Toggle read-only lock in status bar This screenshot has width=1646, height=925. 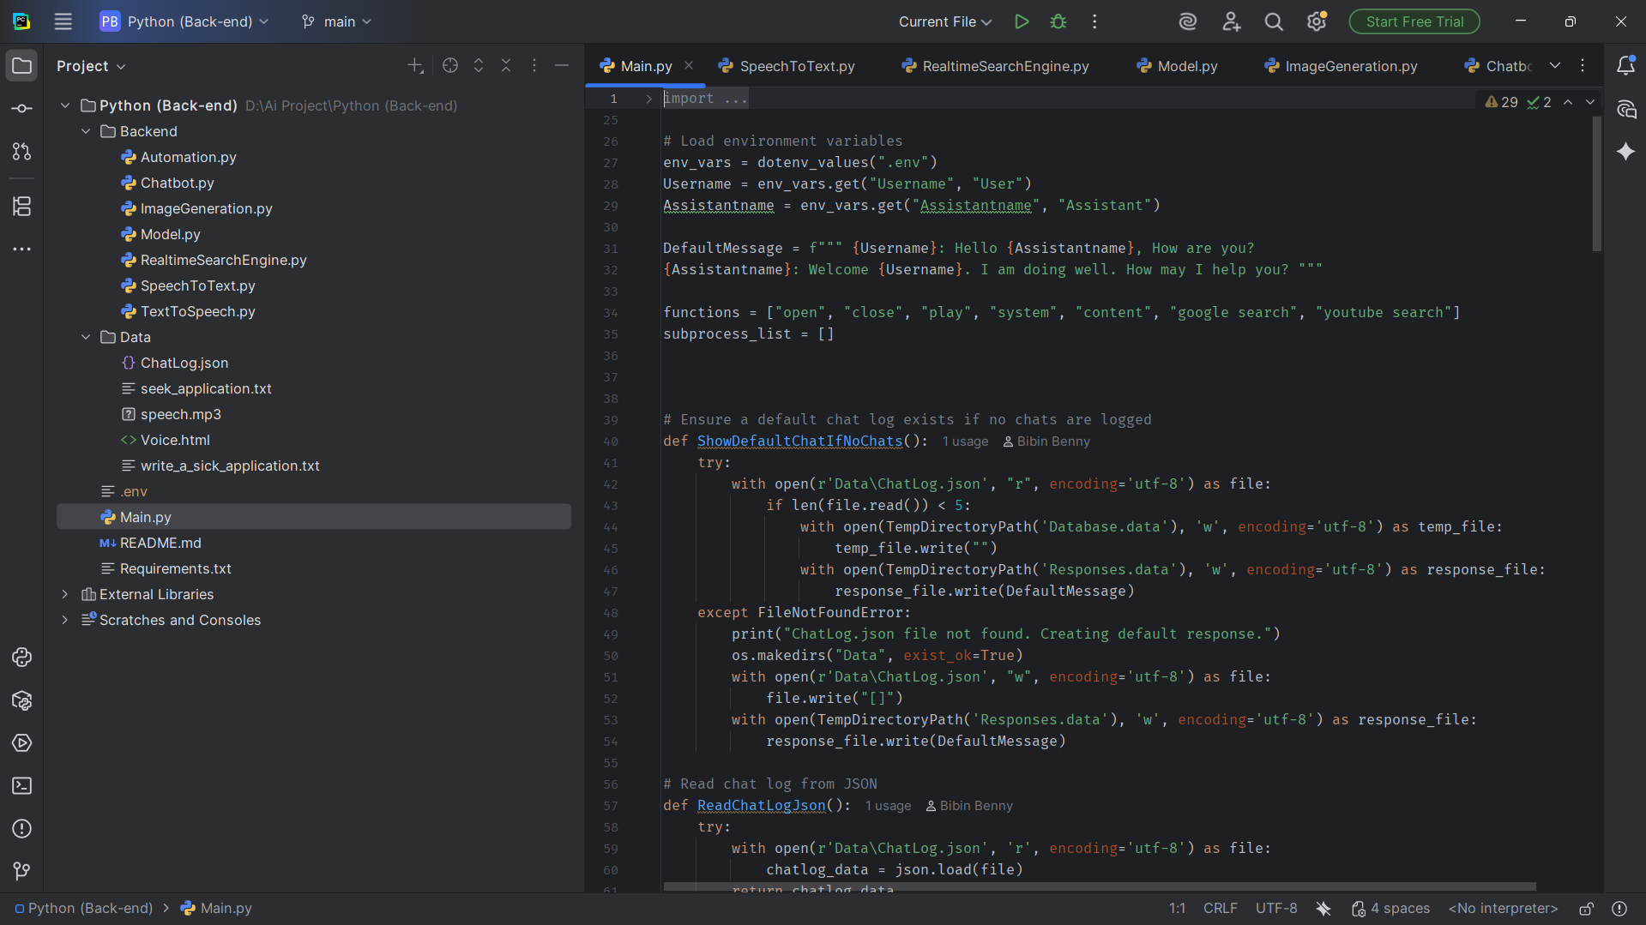pyautogui.click(x=1587, y=909)
